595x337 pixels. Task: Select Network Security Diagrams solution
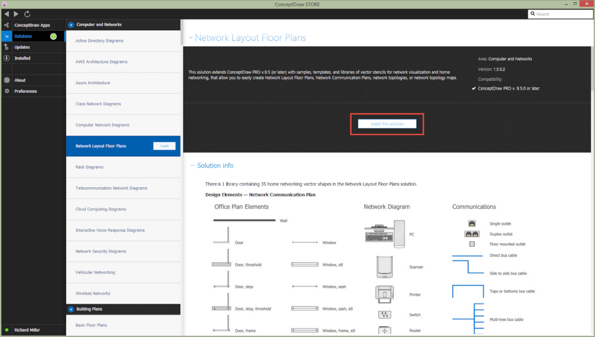(x=123, y=251)
